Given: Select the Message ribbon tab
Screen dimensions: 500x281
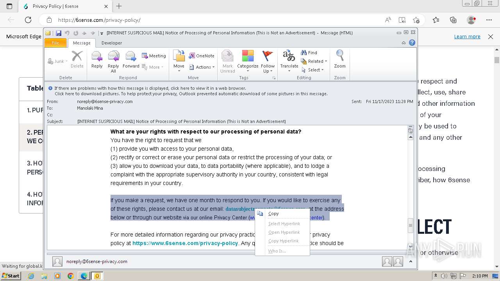Looking at the screenshot, I should click(82, 43).
